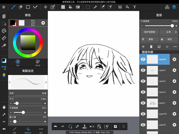Open Layer5 settings gear
Image resolution: width=179 pixels, height=134 pixels.
[x=174, y=81]
